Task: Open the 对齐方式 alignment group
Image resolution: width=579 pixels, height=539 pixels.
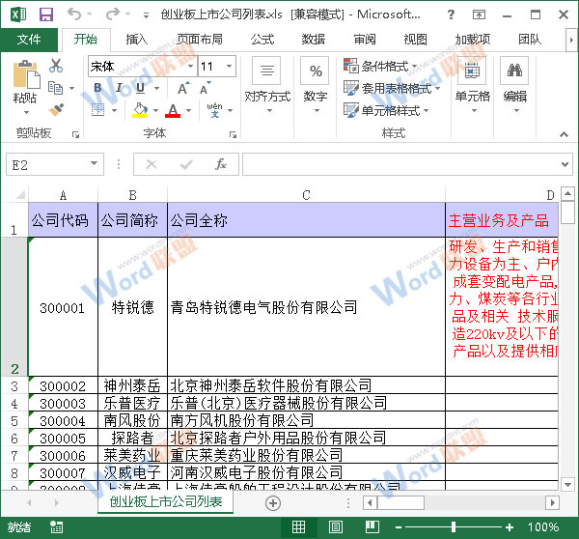Action: (x=267, y=86)
